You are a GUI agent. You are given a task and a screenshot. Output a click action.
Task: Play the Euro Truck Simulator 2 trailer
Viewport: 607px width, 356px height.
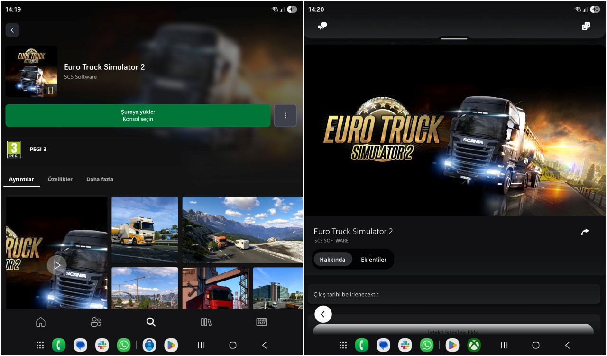pos(57,265)
